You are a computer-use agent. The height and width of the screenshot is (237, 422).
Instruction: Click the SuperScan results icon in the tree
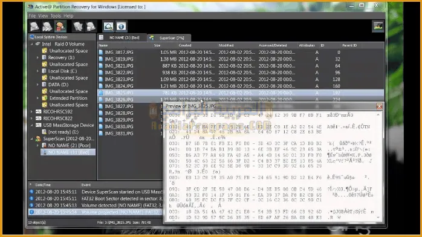[38, 138]
